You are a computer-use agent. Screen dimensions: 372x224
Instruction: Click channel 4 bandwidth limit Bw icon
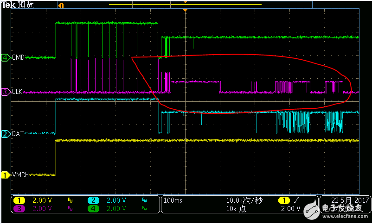(144, 209)
